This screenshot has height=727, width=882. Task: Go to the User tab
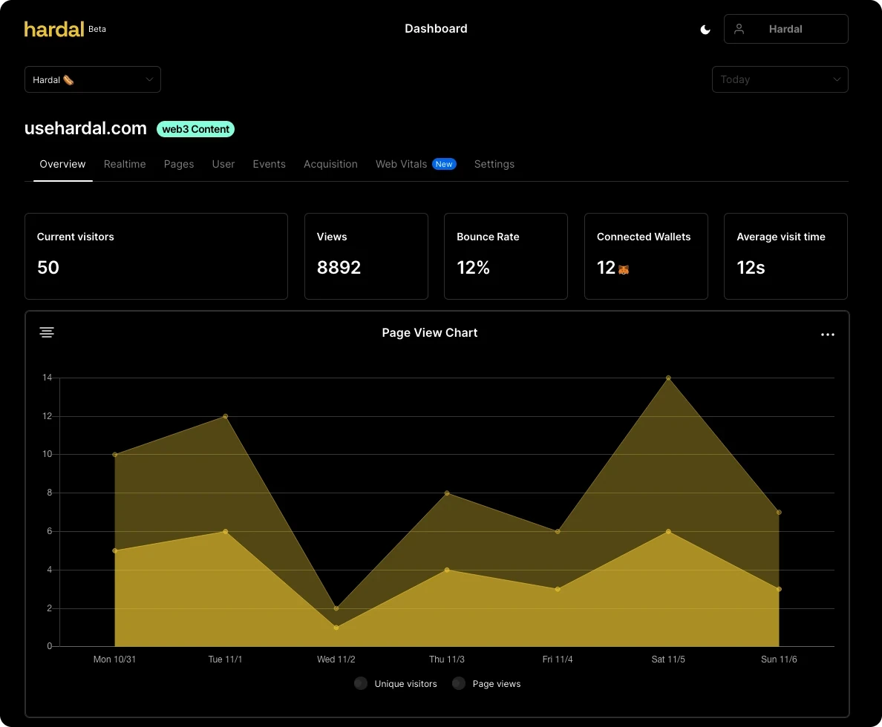223,164
